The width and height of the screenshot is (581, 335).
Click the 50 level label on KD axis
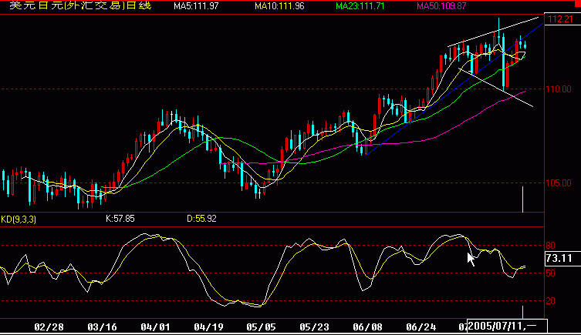[551, 273]
